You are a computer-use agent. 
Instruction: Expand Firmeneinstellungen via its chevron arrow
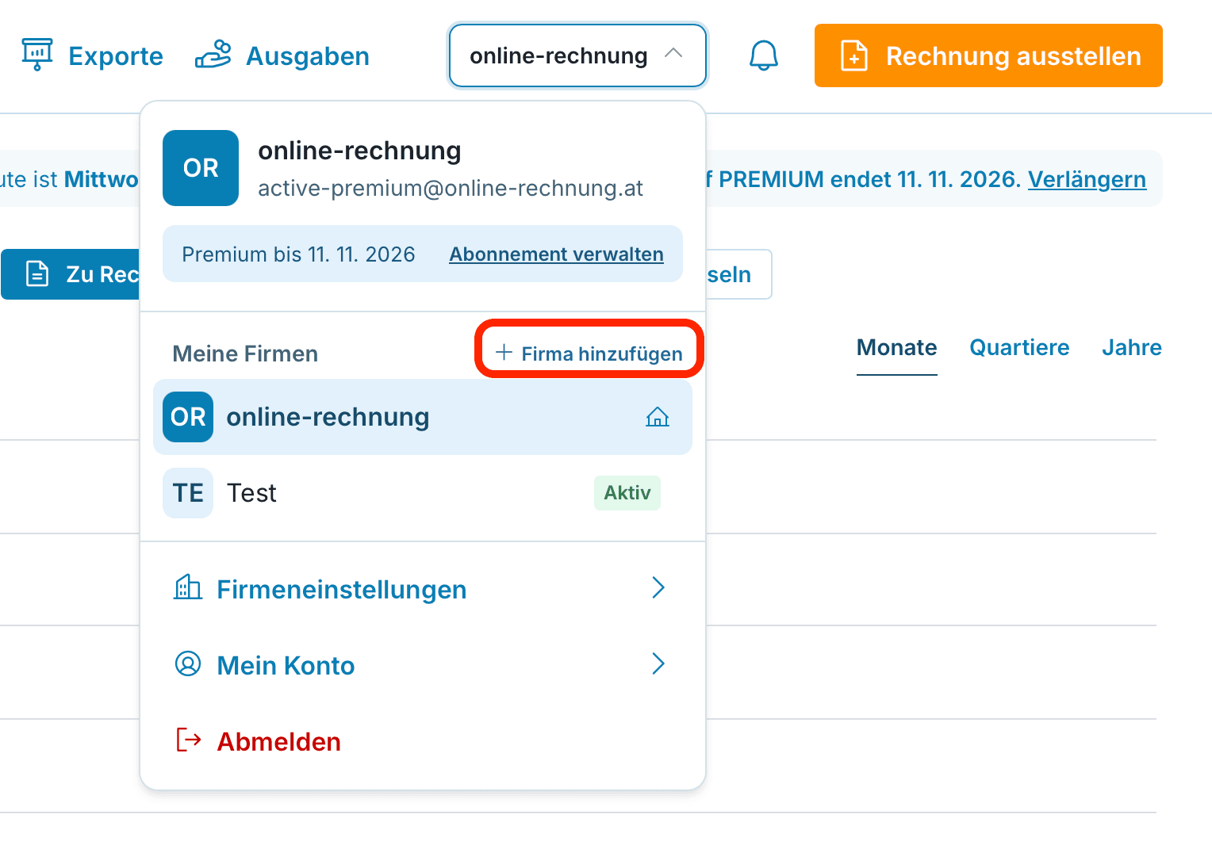[658, 587]
